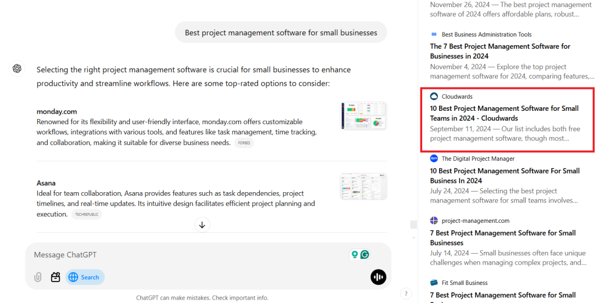Click the Asana heading
The image size is (599, 303).
(46, 183)
